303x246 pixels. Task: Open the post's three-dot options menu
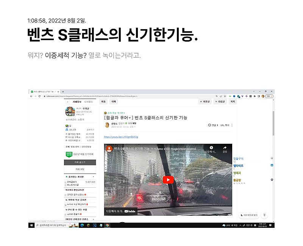232,125
